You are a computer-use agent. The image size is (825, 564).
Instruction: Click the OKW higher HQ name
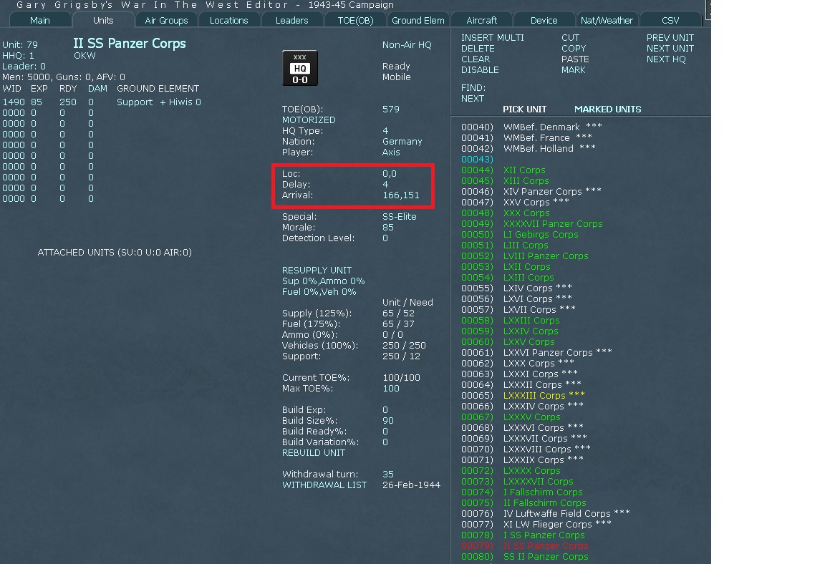point(85,56)
